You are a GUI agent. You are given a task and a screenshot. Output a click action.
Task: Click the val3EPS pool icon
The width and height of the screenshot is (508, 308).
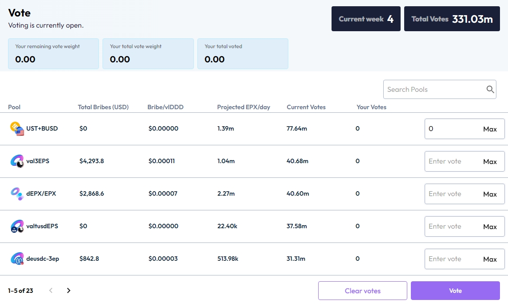(x=17, y=161)
